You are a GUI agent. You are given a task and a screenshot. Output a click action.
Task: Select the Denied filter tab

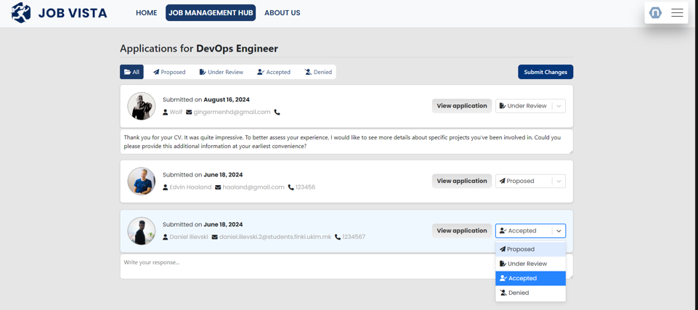(x=318, y=72)
